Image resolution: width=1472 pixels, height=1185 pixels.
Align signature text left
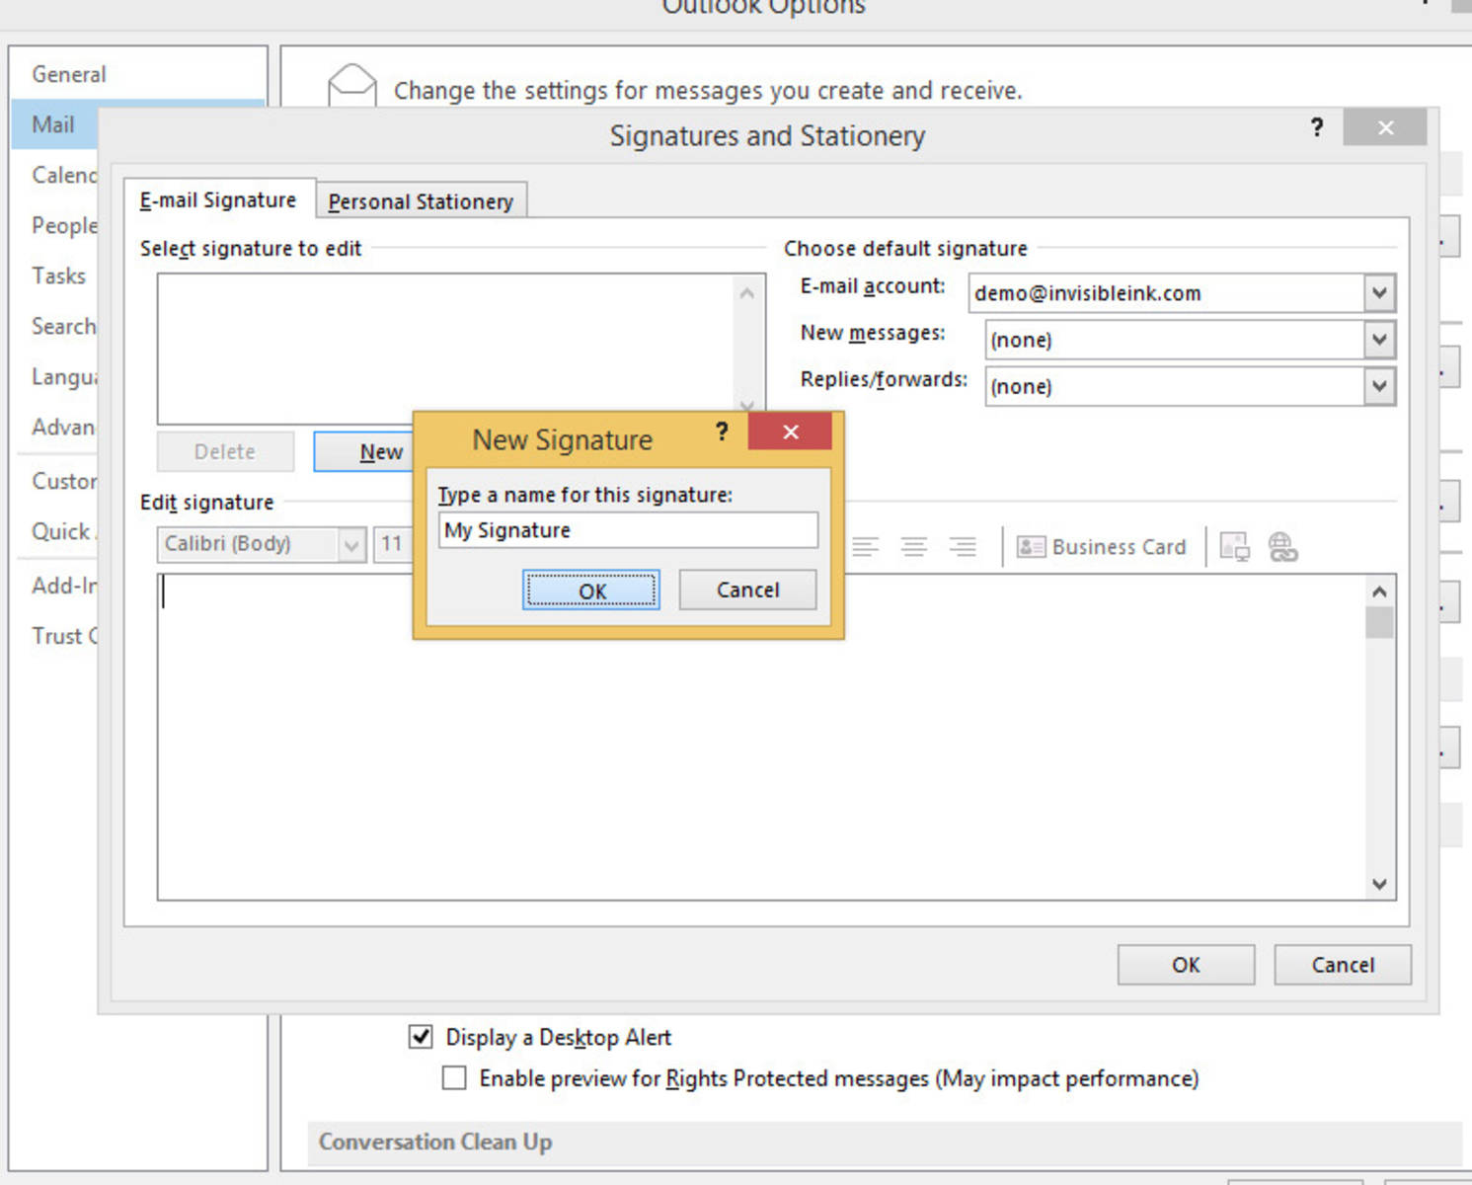865,546
